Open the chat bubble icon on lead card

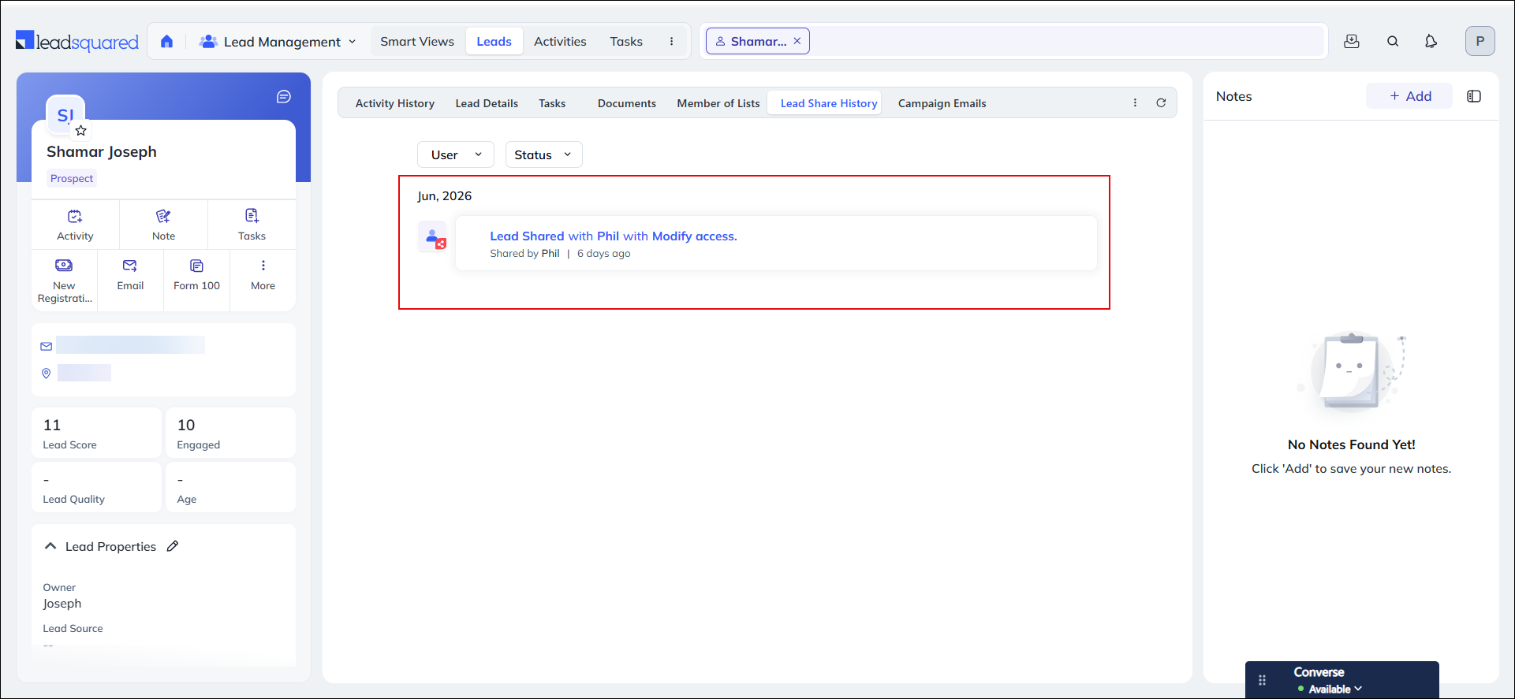pos(284,96)
